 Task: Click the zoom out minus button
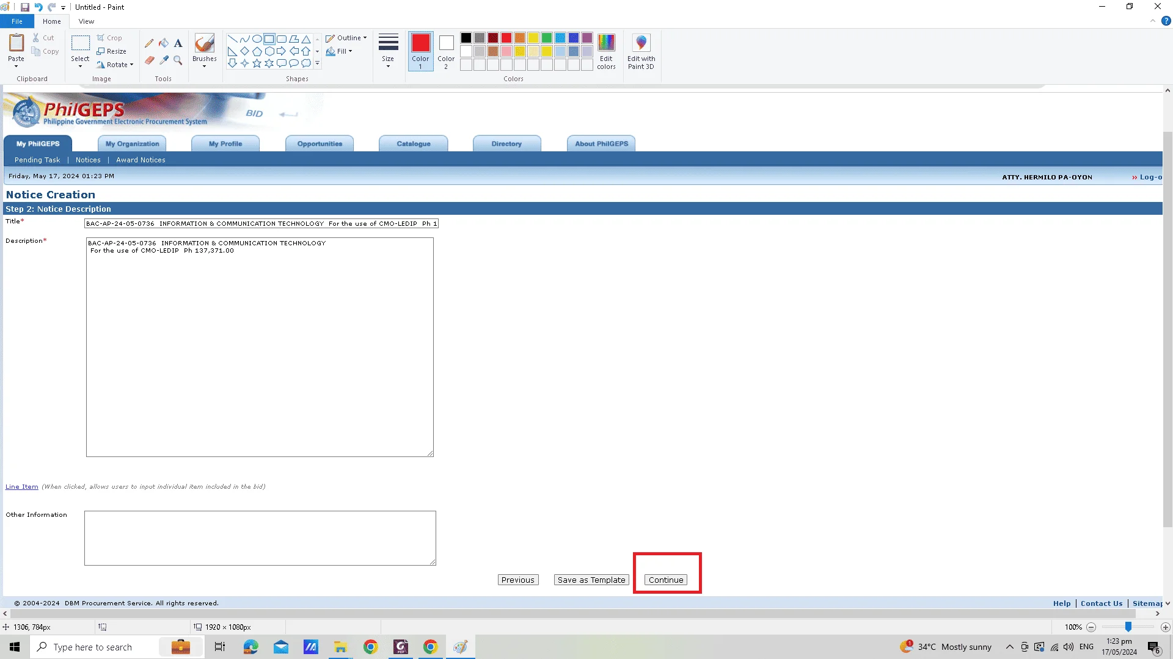1091,627
